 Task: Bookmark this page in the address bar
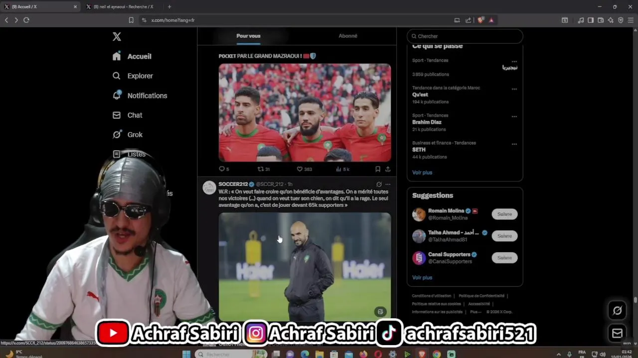click(131, 20)
